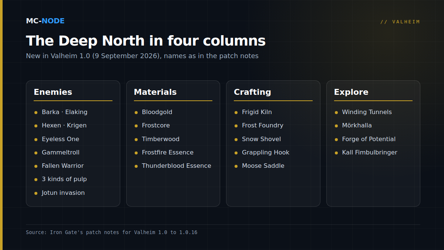Select the 'Winding Tunnels' location
Image resolution: width=444 pixels, height=250 pixels.
367,112
